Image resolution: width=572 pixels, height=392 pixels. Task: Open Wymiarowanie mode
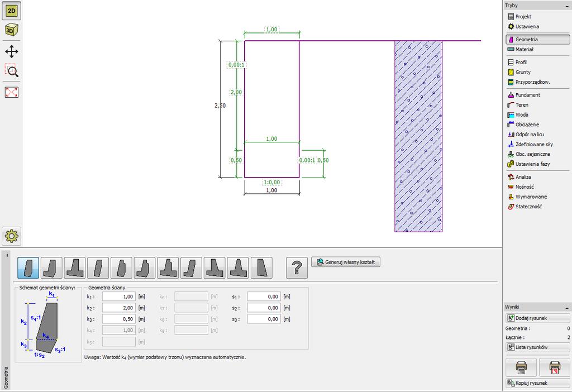point(538,197)
